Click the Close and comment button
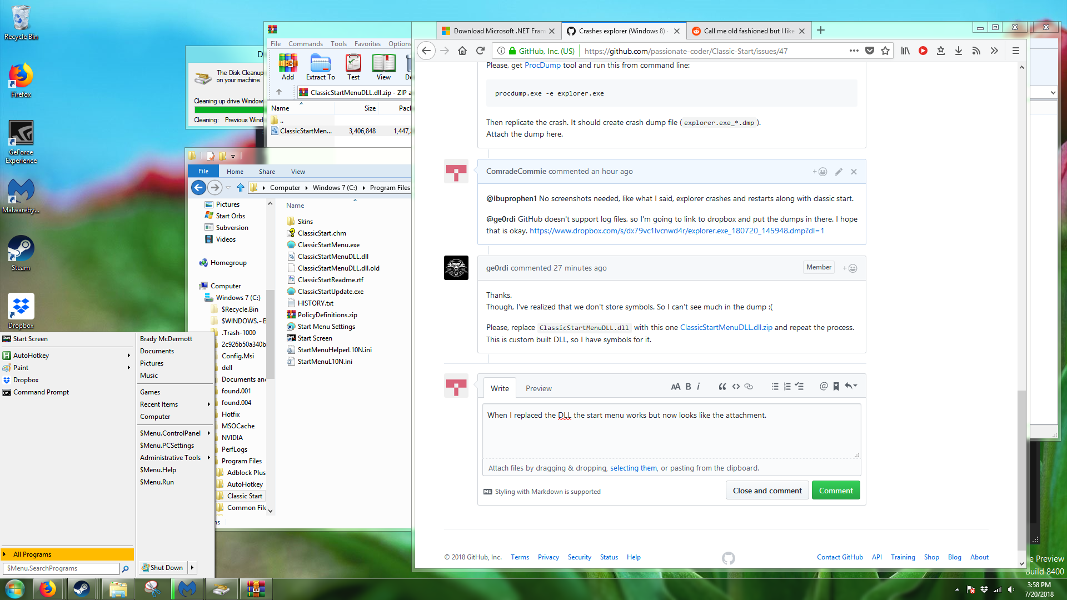Screen dimensions: 1067x600 (x=767, y=491)
